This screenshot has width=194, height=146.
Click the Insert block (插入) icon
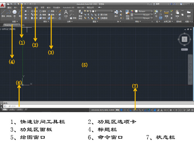116,14
